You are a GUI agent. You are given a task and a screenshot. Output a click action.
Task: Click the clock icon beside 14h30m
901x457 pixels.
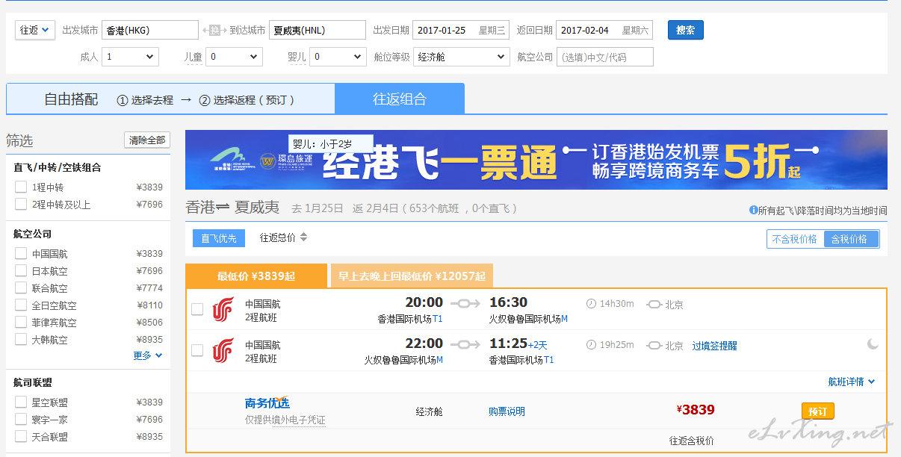(x=592, y=304)
